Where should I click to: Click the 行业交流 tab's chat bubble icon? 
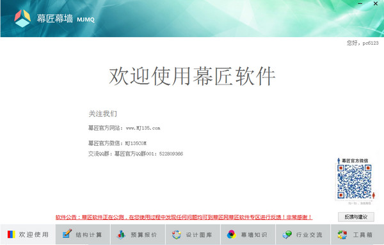coord(287,235)
